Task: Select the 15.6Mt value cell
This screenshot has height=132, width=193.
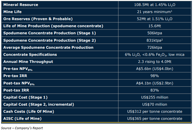Action: (155, 26)
